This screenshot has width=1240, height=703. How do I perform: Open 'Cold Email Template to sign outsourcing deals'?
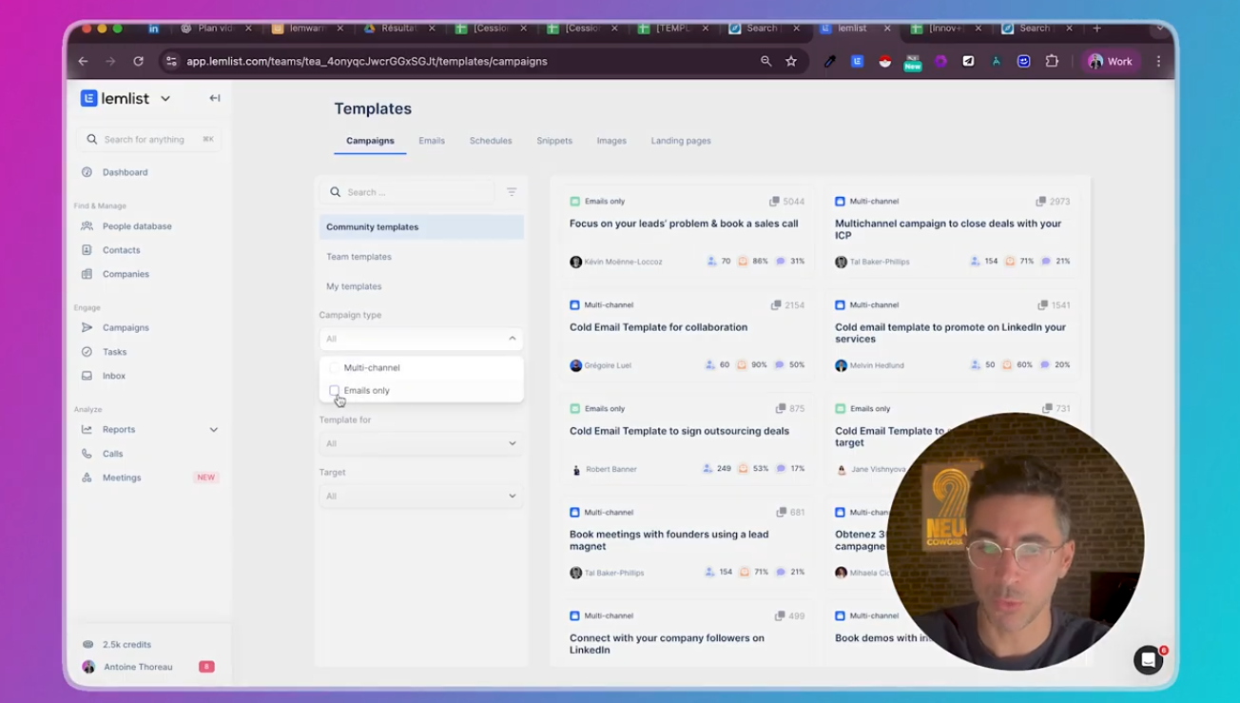point(679,431)
